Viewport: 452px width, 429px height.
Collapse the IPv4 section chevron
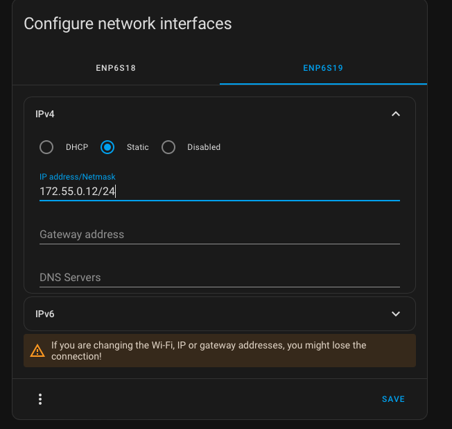coord(396,114)
